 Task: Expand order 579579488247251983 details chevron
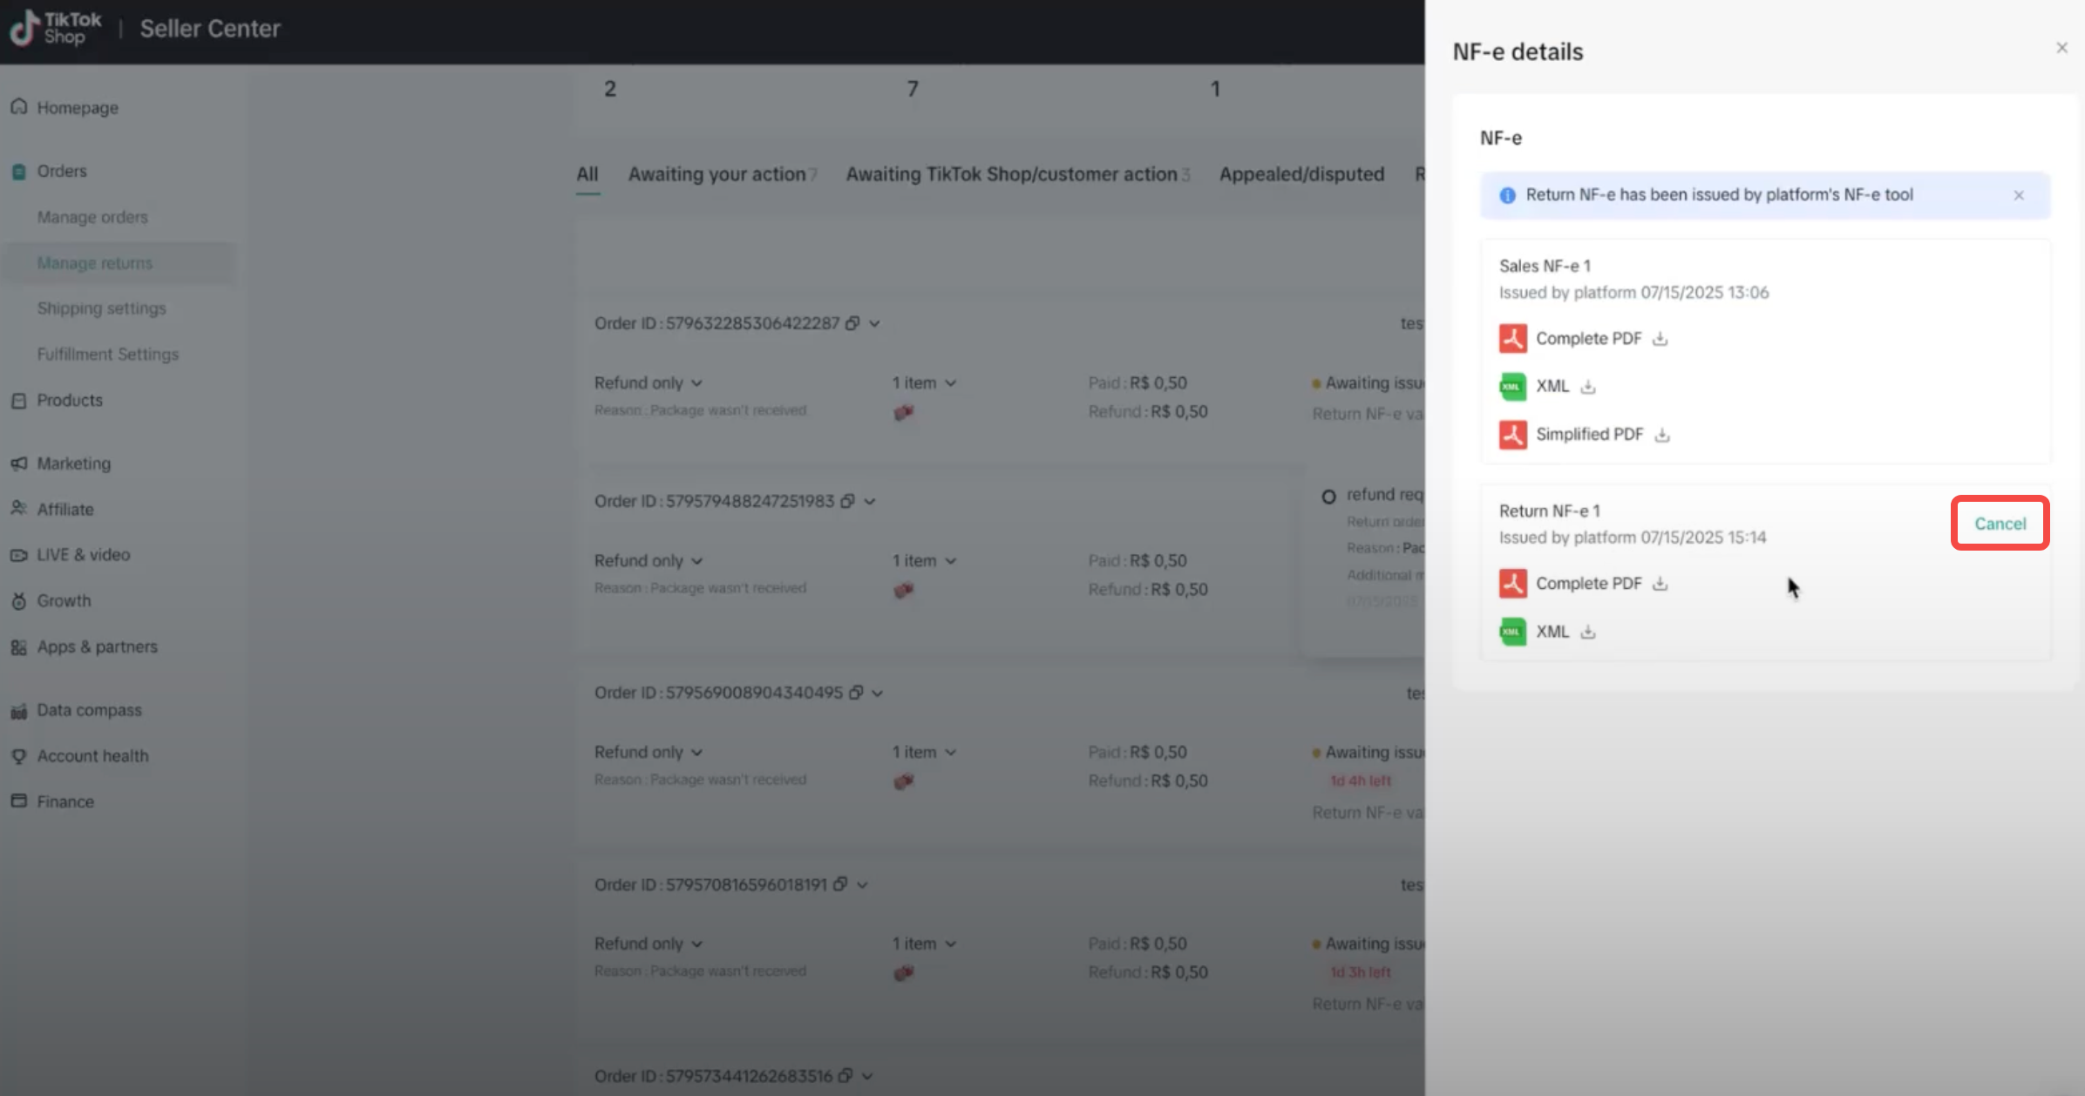pyautogui.click(x=869, y=502)
